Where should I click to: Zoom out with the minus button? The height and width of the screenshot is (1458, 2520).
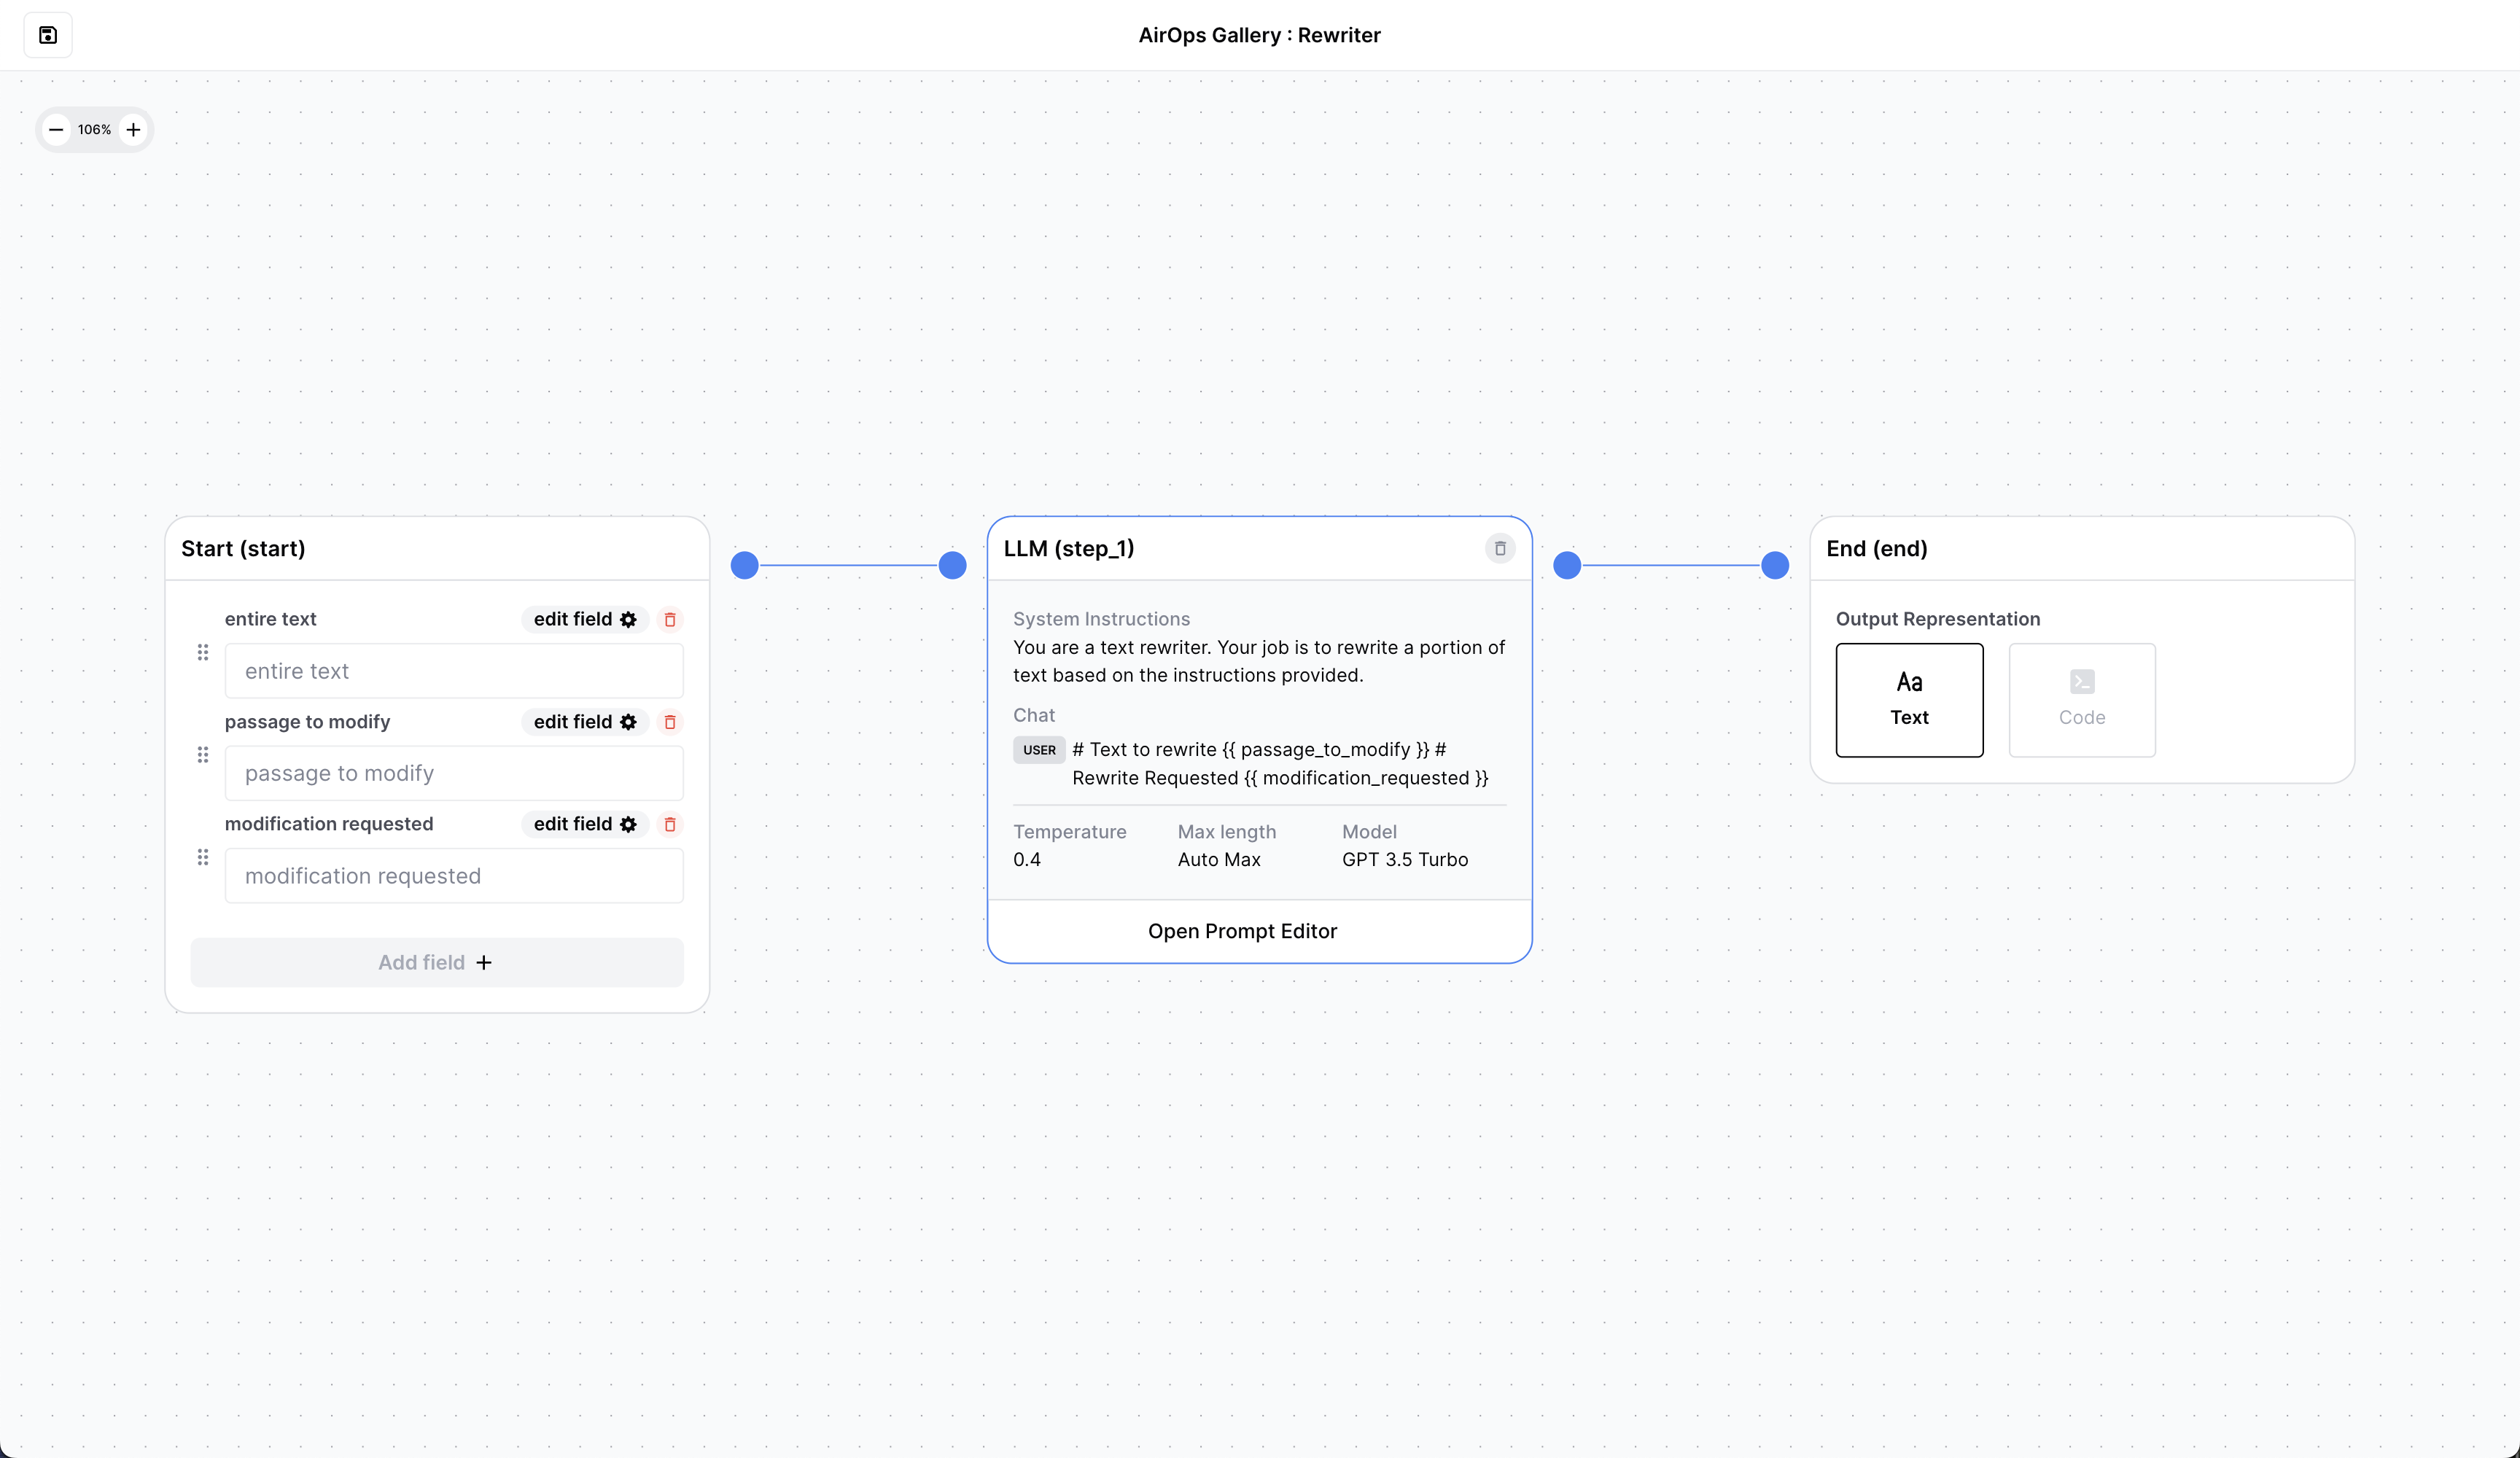pyautogui.click(x=56, y=130)
